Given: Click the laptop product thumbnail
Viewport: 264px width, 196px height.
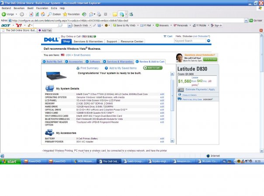Looking at the screenshot, I should [x=56, y=75].
